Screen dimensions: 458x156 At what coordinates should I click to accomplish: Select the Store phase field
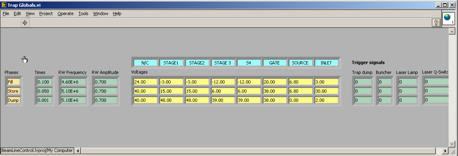point(13,91)
